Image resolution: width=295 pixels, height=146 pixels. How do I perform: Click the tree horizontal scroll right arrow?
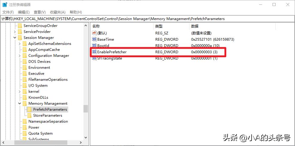coord(81,143)
